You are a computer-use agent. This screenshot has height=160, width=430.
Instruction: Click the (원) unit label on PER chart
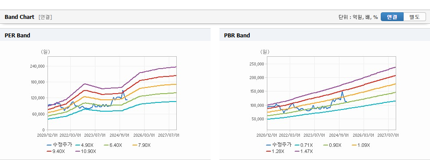tap(46, 51)
